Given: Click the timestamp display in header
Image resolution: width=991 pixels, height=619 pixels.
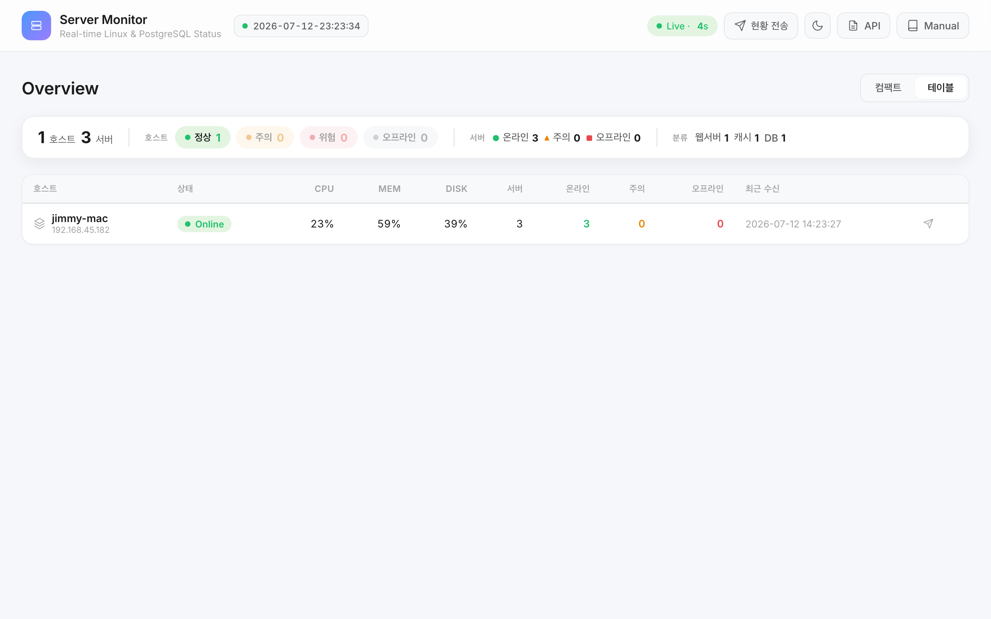Looking at the screenshot, I should coord(301,26).
